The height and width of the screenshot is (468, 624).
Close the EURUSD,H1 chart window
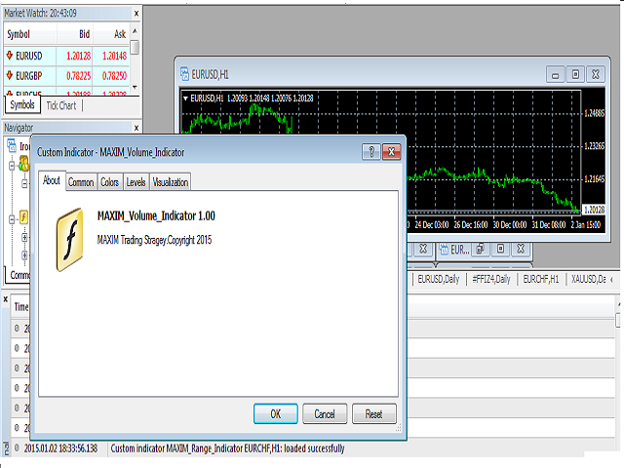(596, 75)
